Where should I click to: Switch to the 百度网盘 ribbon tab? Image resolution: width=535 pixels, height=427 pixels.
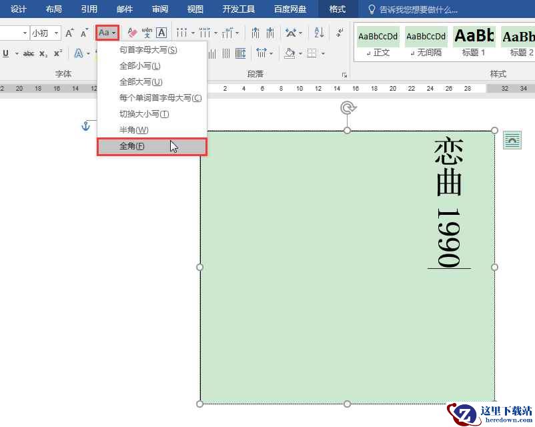pyautogui.click(x=290, y=9)
